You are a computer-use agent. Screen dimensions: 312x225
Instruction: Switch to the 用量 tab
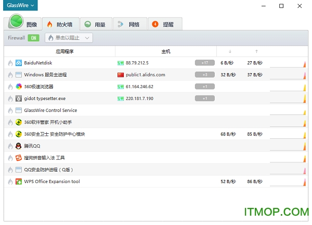[95, 24]
